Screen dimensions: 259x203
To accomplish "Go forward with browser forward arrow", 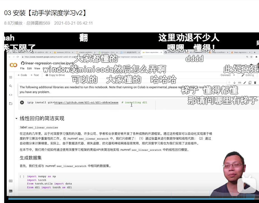I will coord(13,57).
